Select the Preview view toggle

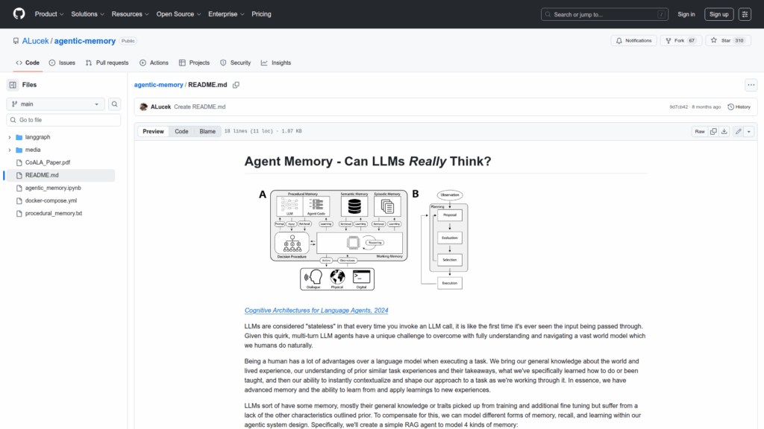(x=153, y=131)
